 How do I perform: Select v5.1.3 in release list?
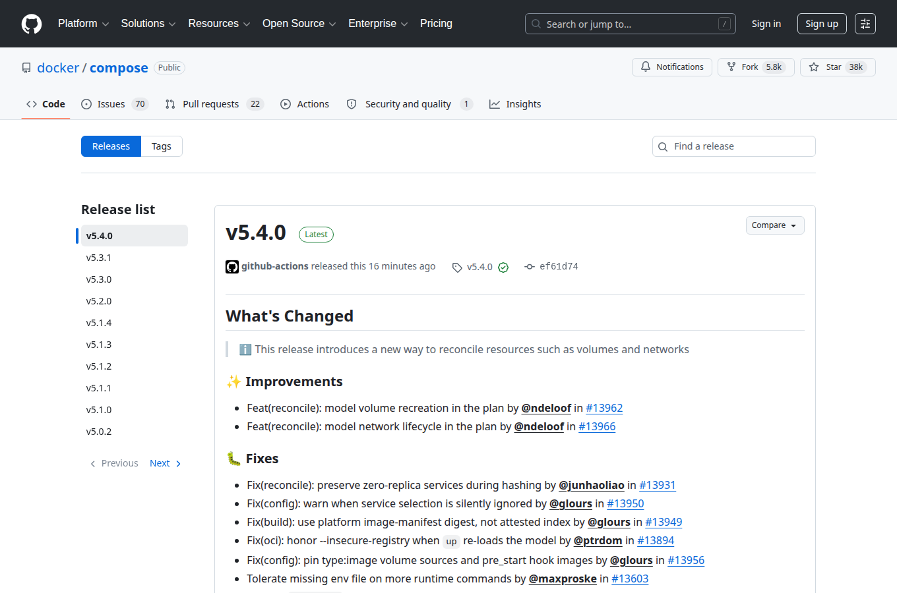tap(135, 345)
